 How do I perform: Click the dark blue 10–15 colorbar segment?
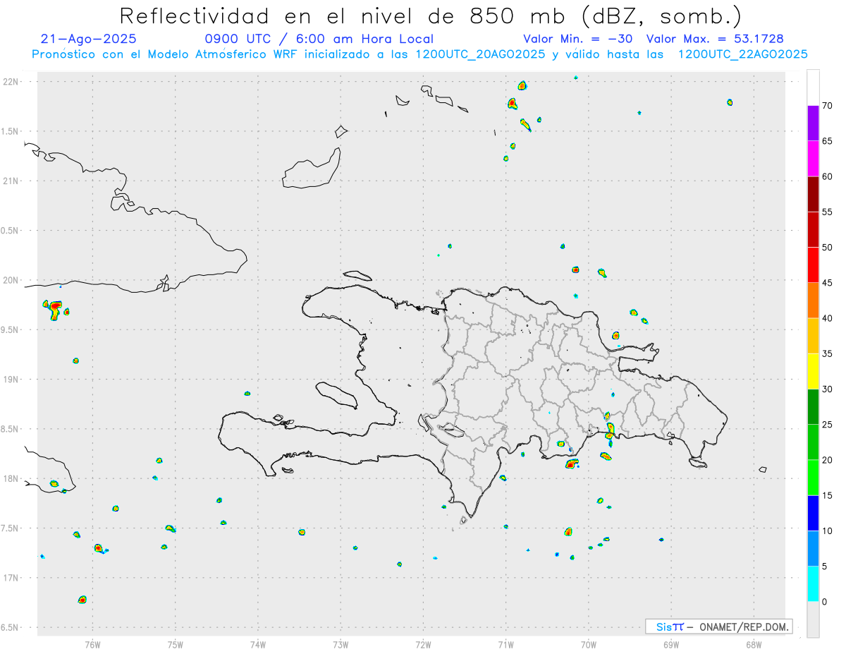point(813,513)
